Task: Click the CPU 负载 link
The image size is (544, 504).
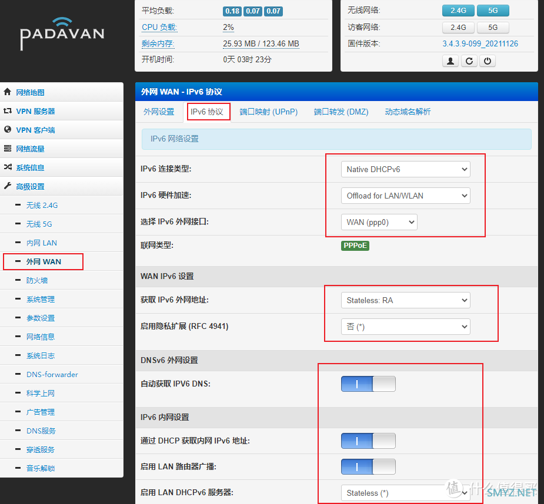Action: point(159,27)
